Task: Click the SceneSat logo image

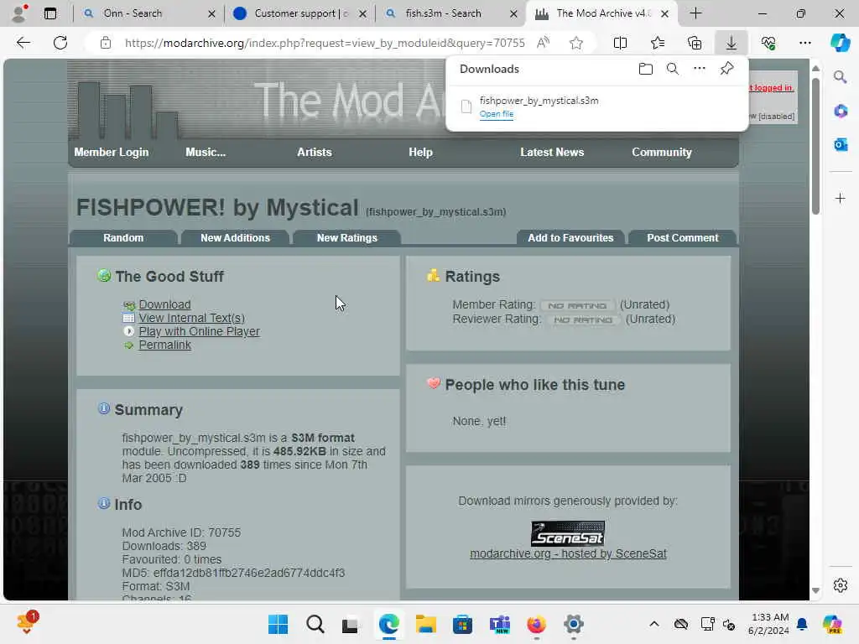Action: (x=568, y=533)
